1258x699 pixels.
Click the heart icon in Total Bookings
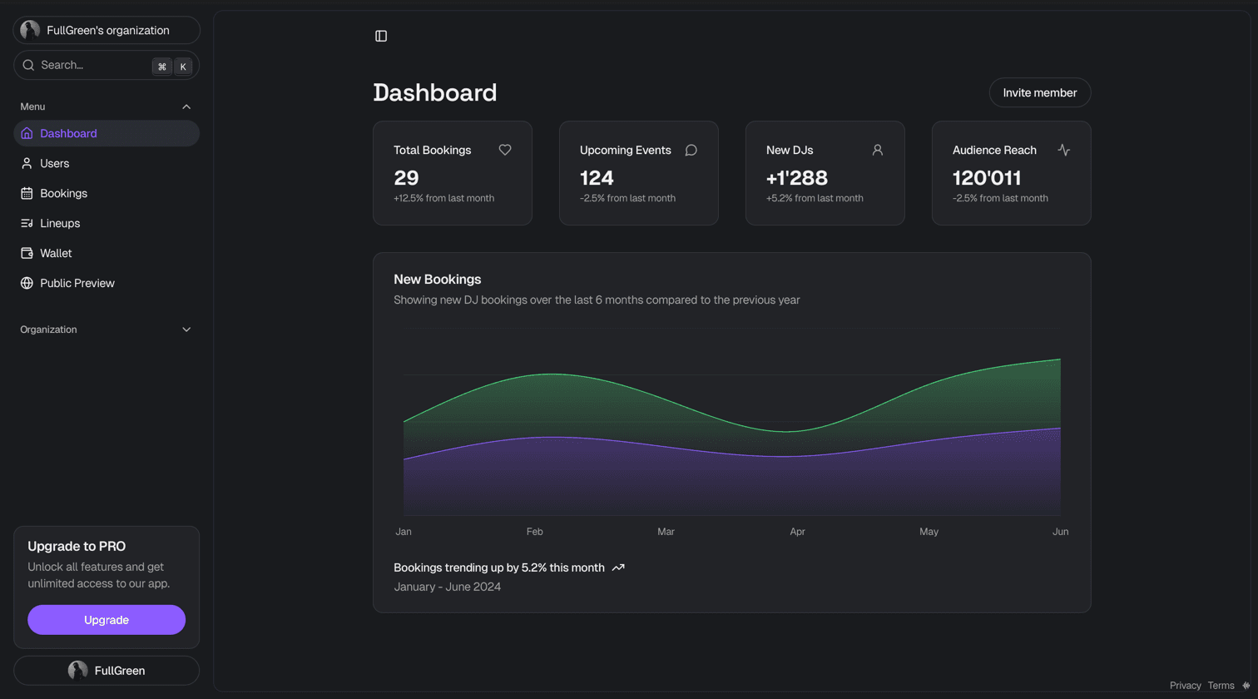pos(505,150)
